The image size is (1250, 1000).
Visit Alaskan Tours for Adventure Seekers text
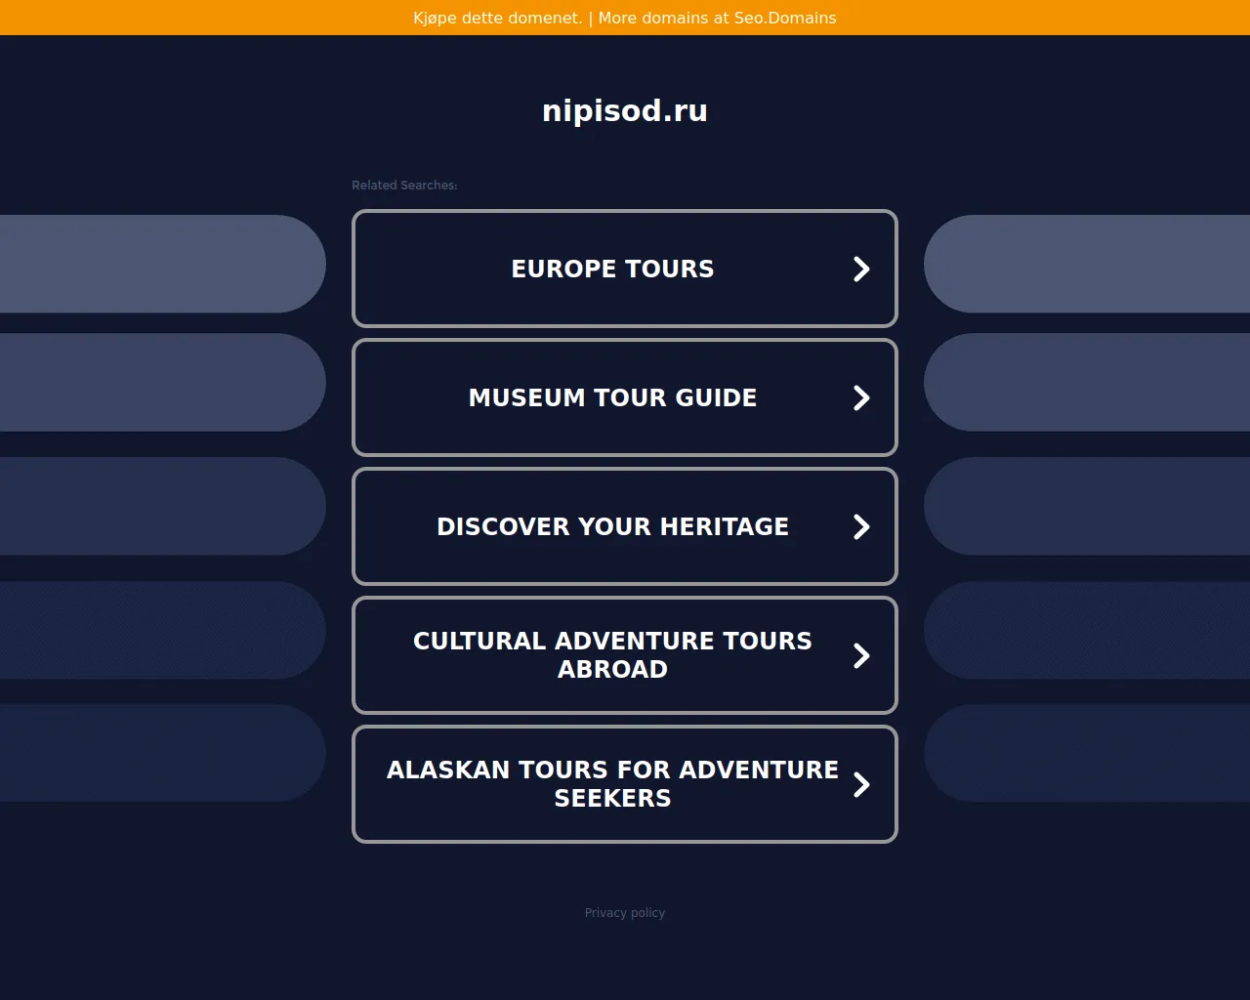(612, 783)
